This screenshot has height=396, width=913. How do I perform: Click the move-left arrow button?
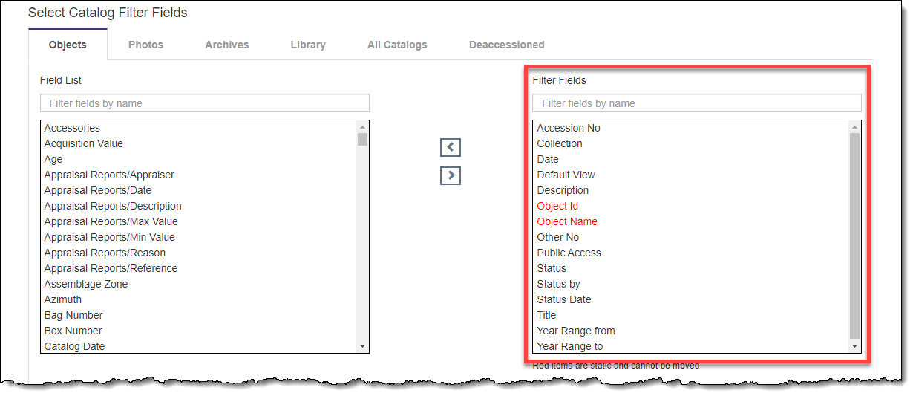451,147
